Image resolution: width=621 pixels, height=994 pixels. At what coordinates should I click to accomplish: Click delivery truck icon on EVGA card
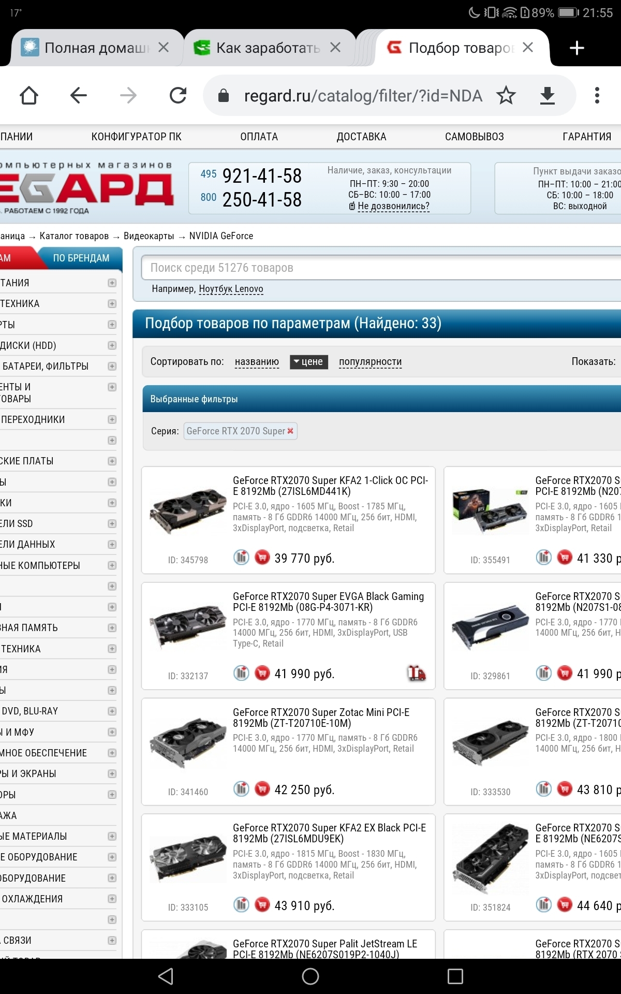416,673
